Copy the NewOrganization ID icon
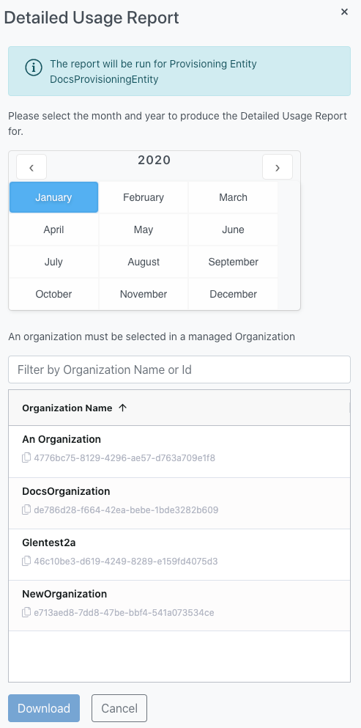The width and height of the screenshot is (361, 728). (26, 612)
